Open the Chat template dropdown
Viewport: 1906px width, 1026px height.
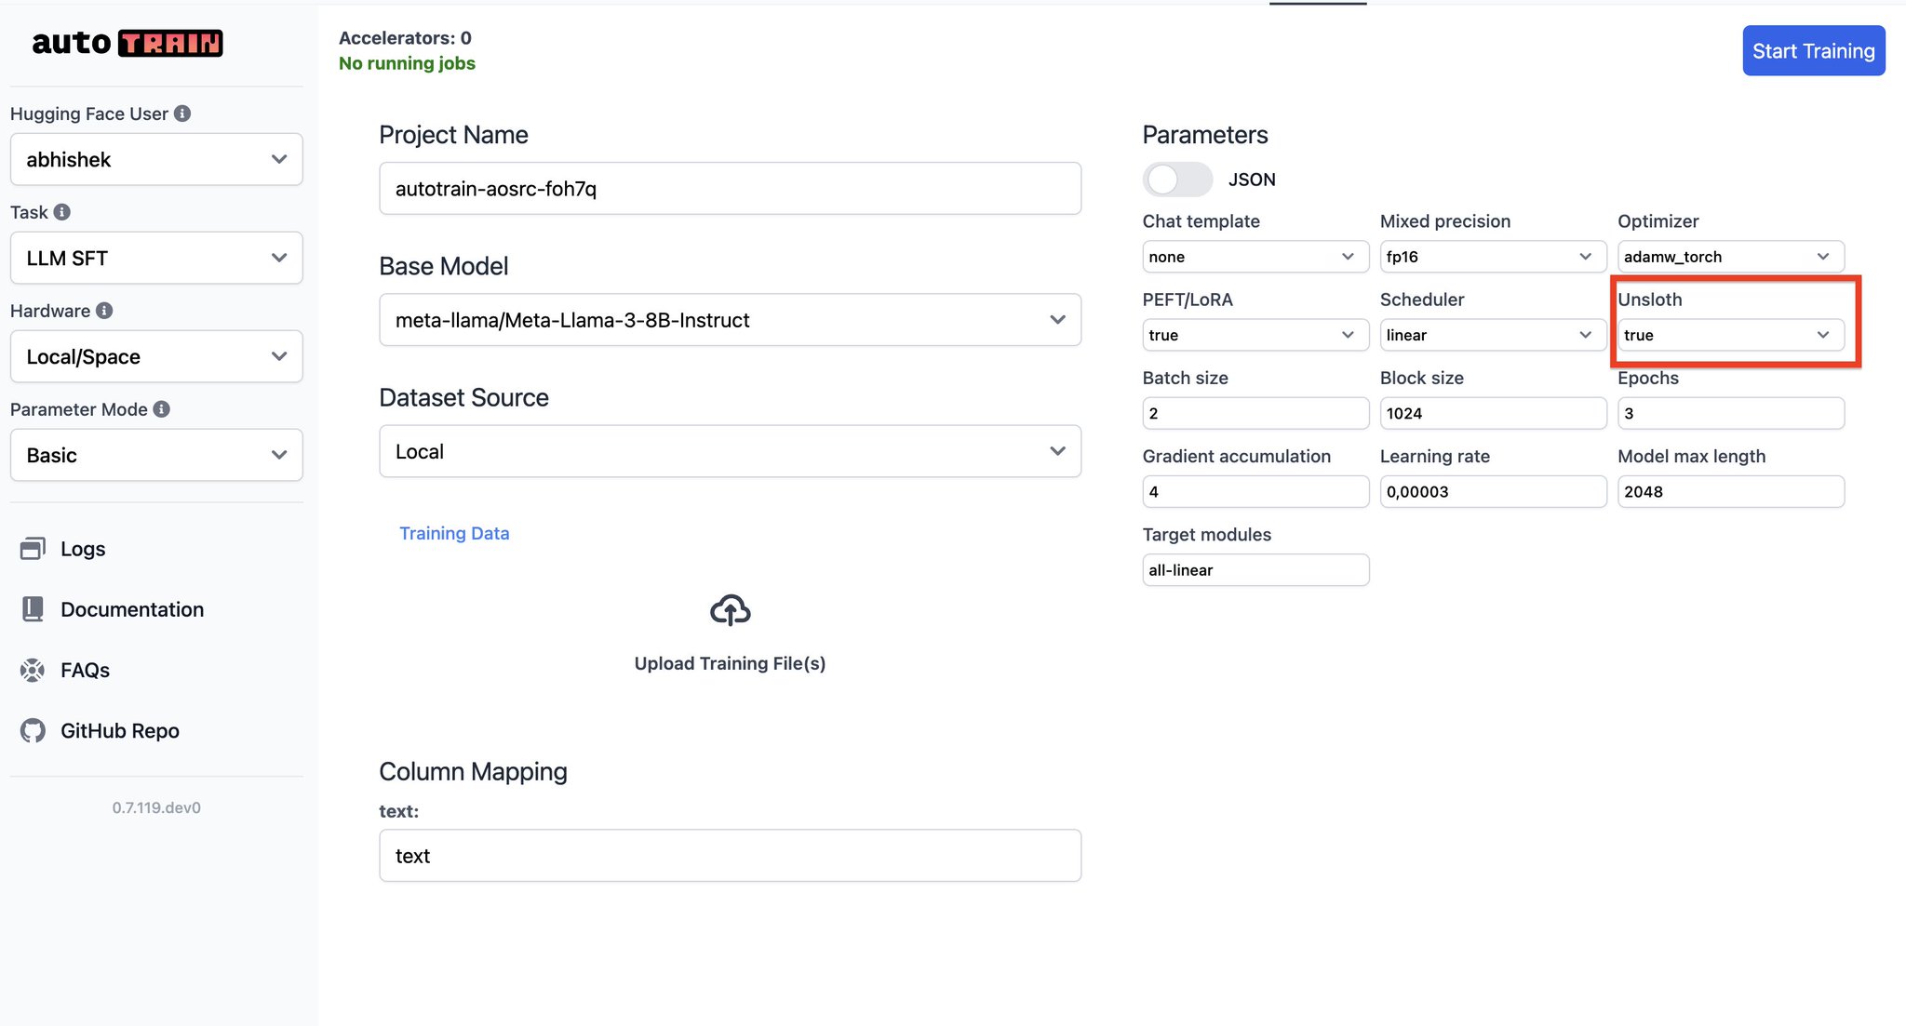[x=1255, y=257]
